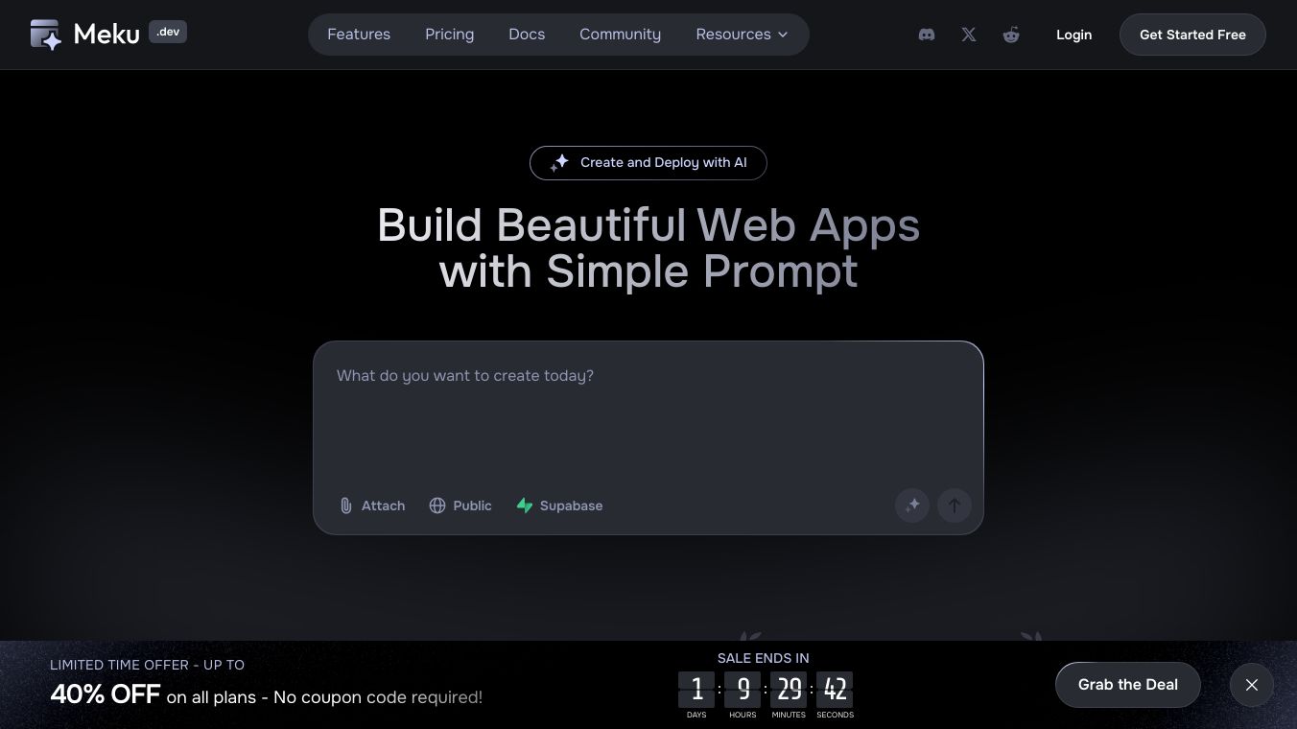
Task: Click the Login link
Action: (x=1073, y=35)
